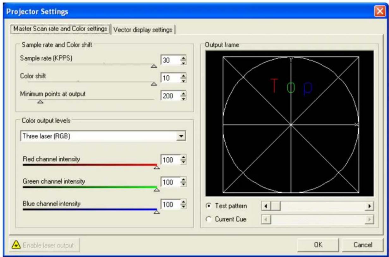Click the Enable laser output button
Screen dimensions: 389x257
[x=44, y=245]
